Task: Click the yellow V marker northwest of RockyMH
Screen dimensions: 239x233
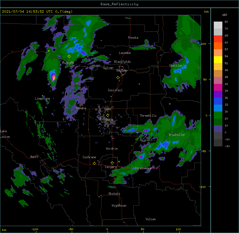Action: tap(49, 51)
